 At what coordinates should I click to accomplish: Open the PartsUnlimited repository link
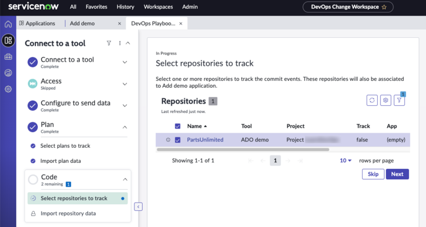coord(205,140)
